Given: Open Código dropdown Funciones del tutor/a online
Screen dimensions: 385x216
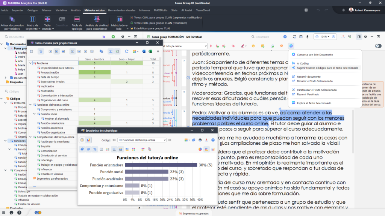Looking at the screenshot, I should pos(142,140).
